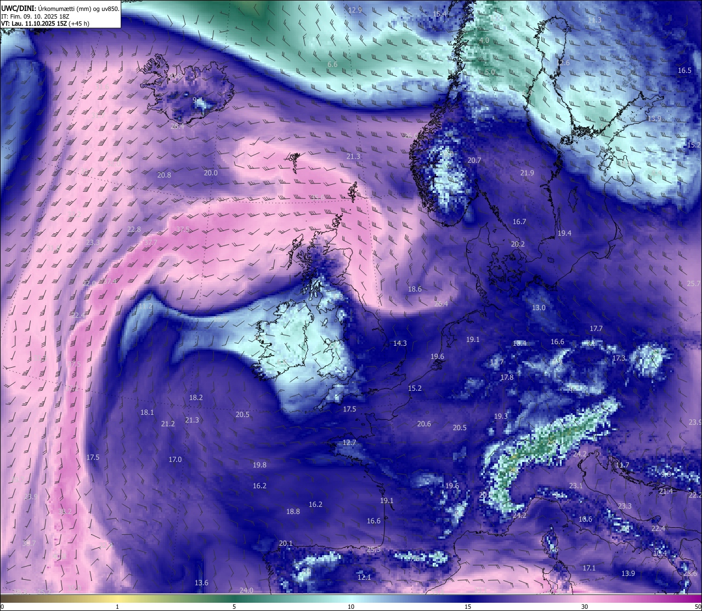
Task: Click the 19.3 value
Action: tap(501, 416)
